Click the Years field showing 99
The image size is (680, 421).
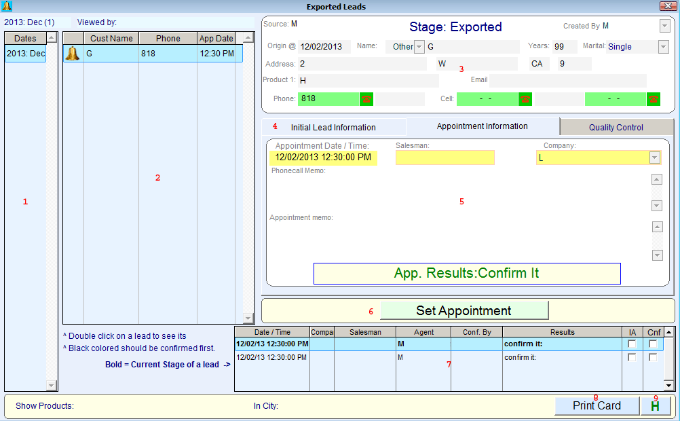pyautogui.click(x=565, y=46)
